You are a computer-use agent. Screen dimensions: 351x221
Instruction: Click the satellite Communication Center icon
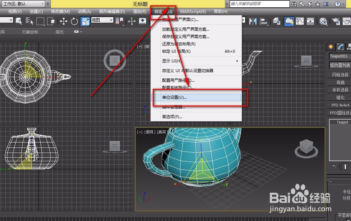tap(310, 4)
